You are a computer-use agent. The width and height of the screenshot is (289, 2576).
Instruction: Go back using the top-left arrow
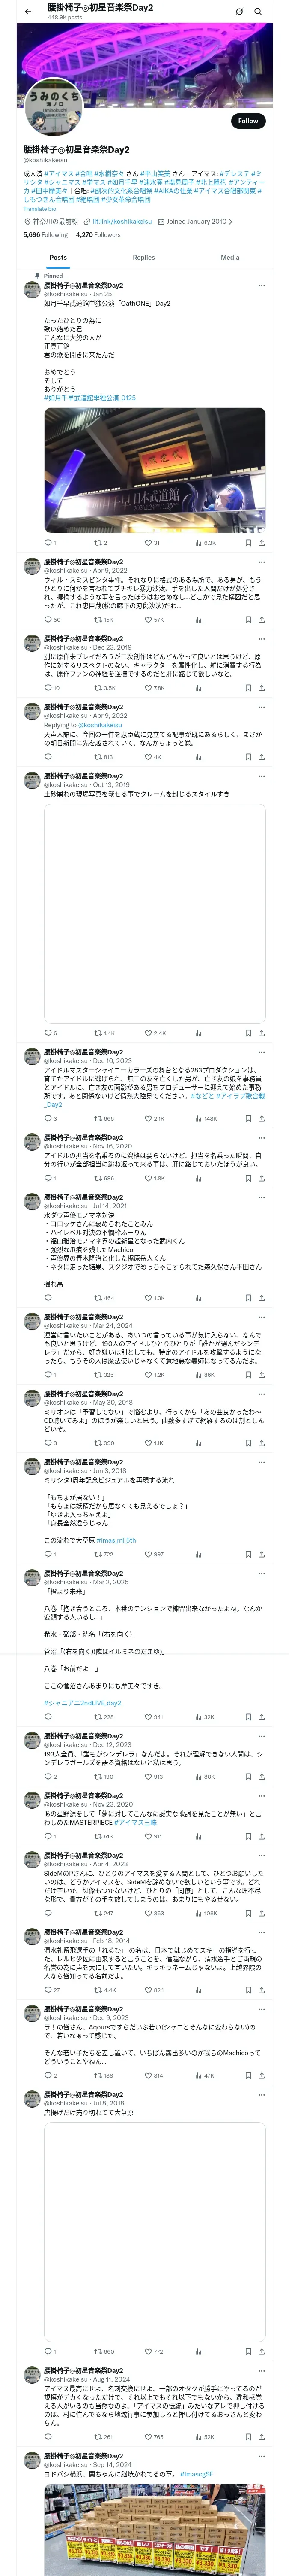(x=28, y=12)
